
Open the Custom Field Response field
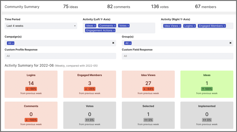click(178, 56)
